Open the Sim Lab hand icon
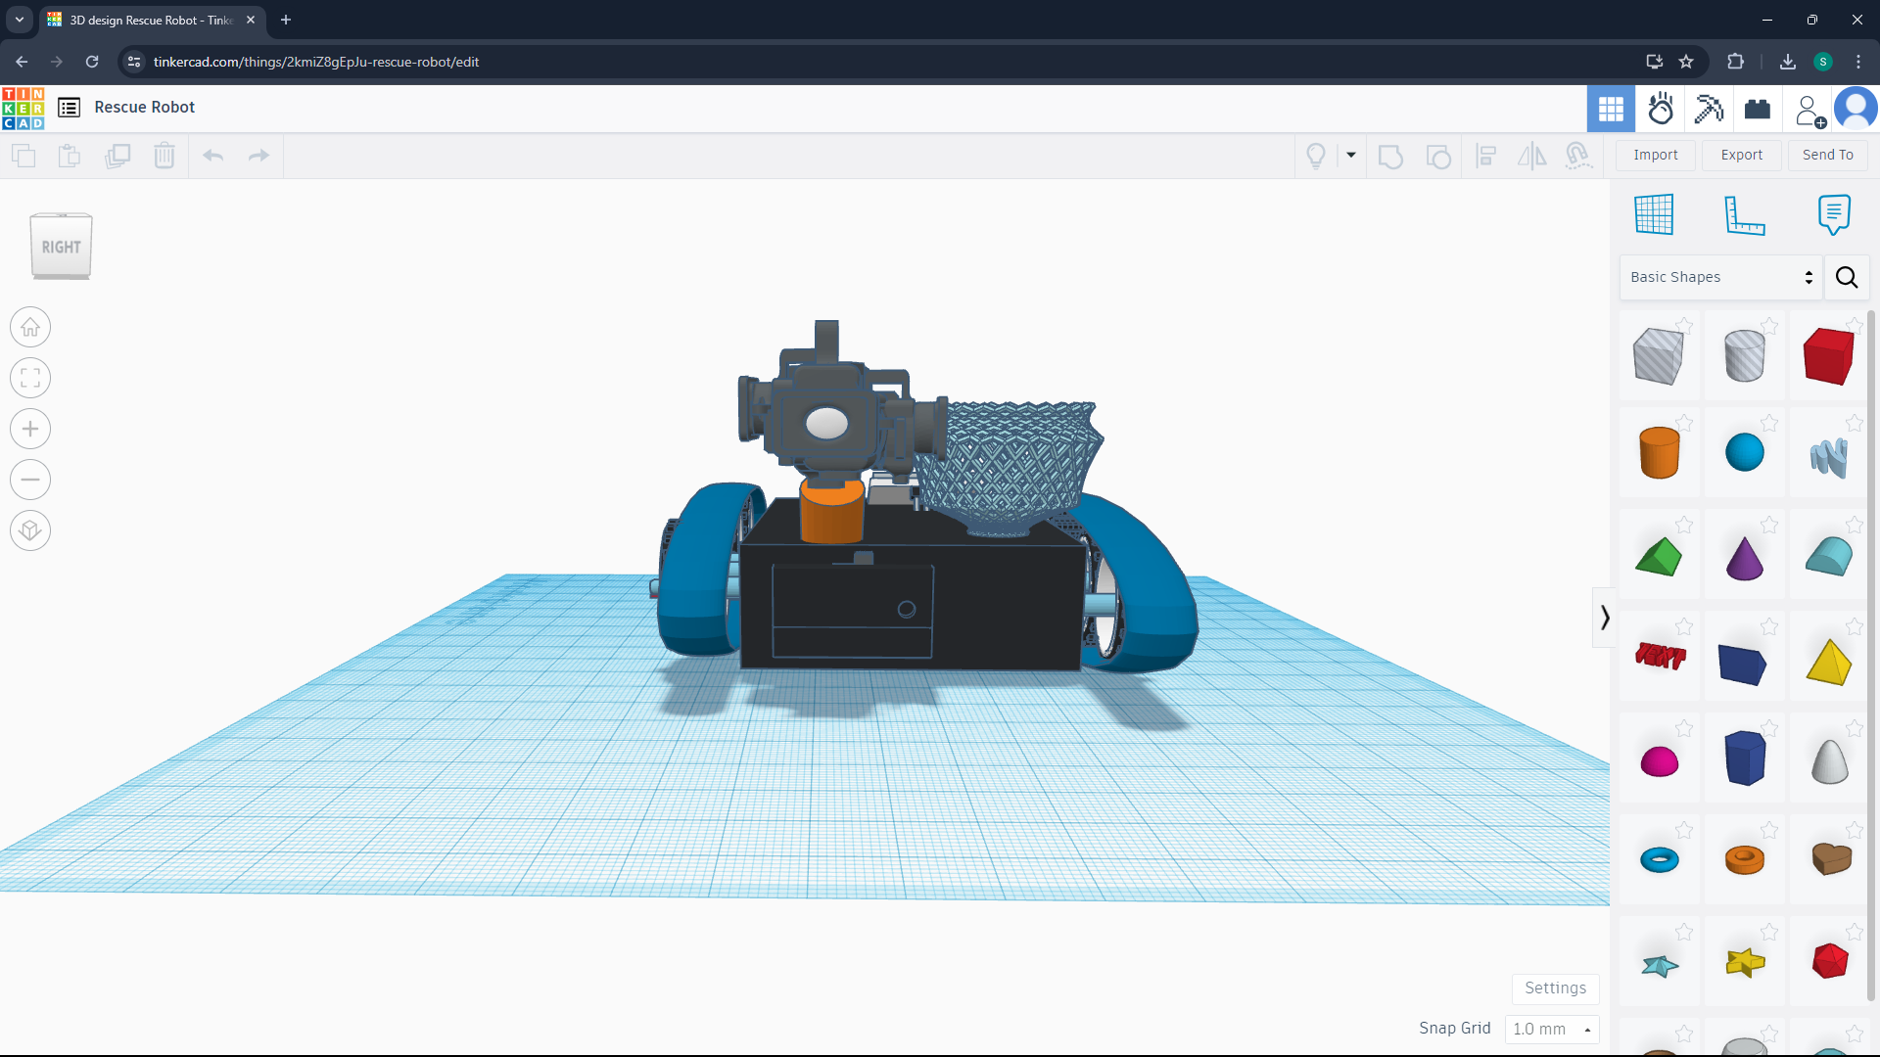The width and height of the screenshot is (1880, 1057). [1660, 109]
